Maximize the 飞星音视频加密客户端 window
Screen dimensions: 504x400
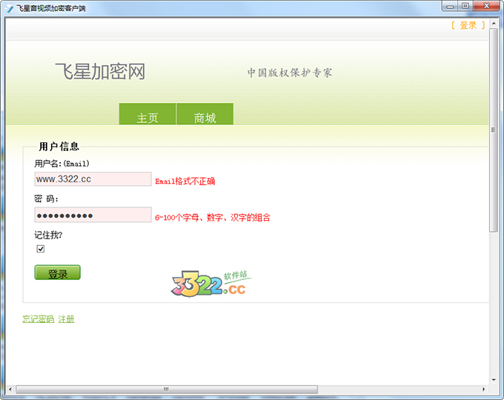click(x=465, y=7)
